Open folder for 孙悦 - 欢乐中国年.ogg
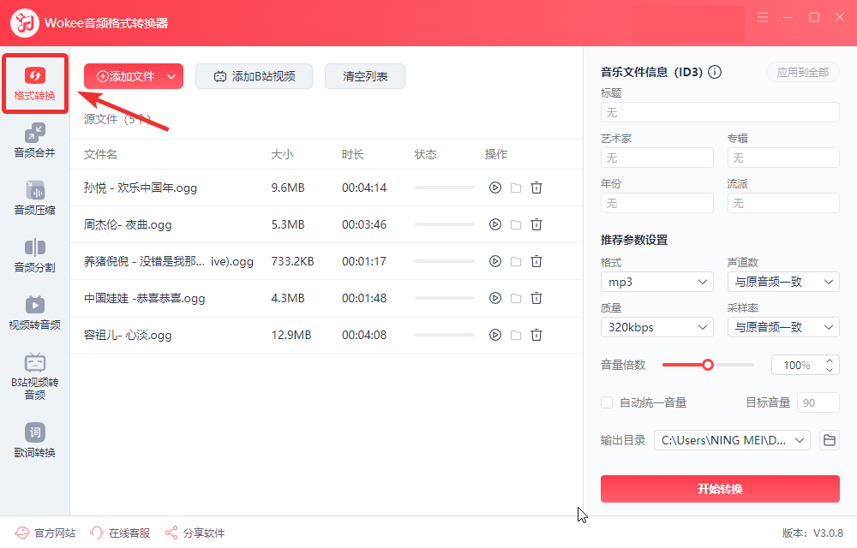This screenshot has height=548, width=857. 516,188
